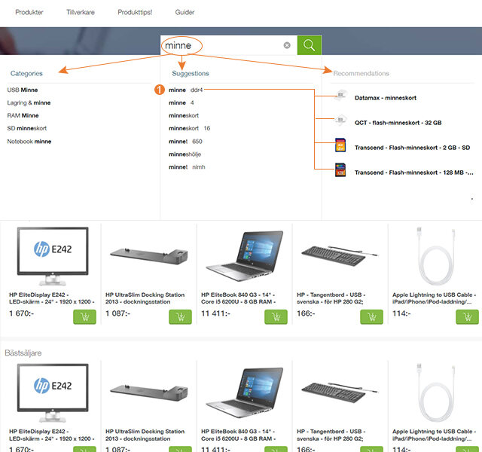Go to the Produkttips! menu item
This screenshot has height=452, width=482.
click(x=135, y=13)
